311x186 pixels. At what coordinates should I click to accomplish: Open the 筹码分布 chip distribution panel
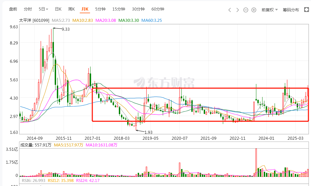click(291, 10)
